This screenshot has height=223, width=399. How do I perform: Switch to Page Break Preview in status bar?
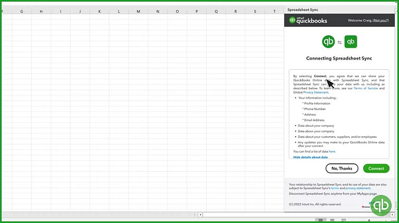(x=344, y=220)
